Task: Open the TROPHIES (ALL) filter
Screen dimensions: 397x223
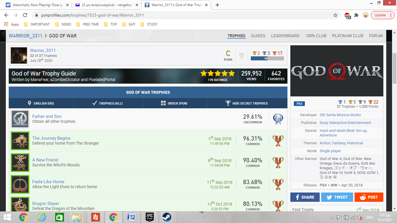Action: (108, 103)
